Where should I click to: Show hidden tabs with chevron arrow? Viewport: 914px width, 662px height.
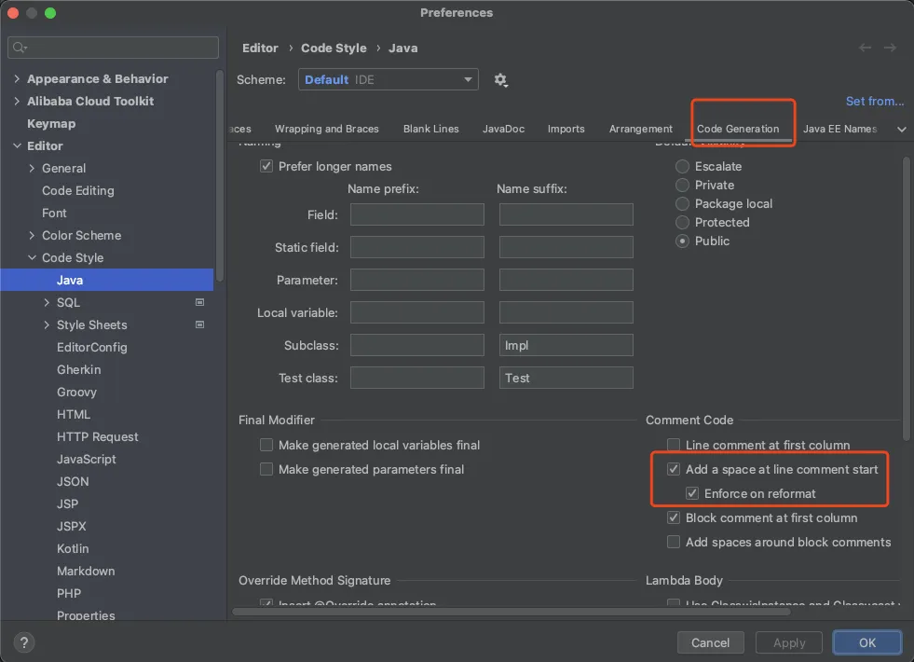point(901,129)
